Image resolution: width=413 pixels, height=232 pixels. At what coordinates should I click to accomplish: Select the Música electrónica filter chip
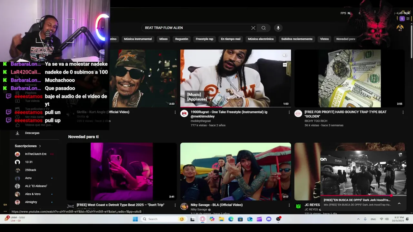point(261,39)
